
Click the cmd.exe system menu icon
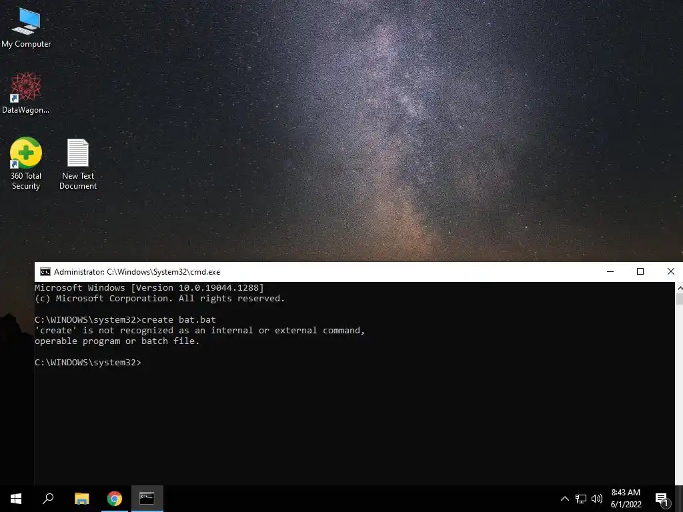click(x=45, y=272)
